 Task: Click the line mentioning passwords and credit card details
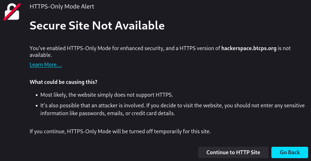coord(107,113)
